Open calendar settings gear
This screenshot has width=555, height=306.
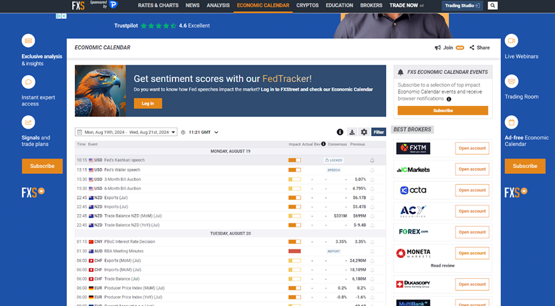[x=364, y=132]
